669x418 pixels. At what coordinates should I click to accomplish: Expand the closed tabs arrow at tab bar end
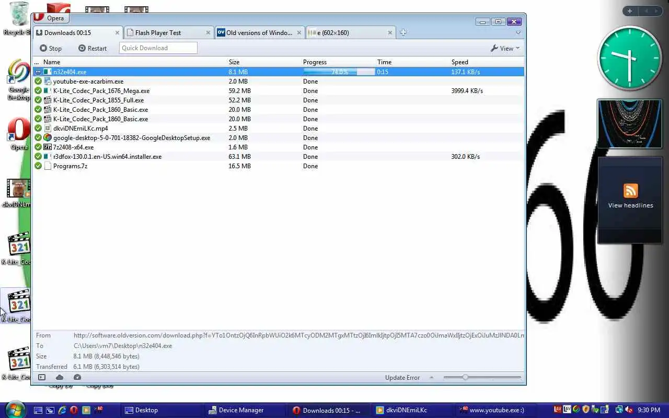pyautogui.click(x=518, y=32)
